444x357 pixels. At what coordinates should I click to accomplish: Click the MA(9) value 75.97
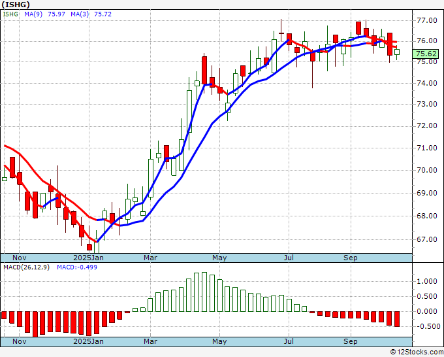(x=56, y=14)
